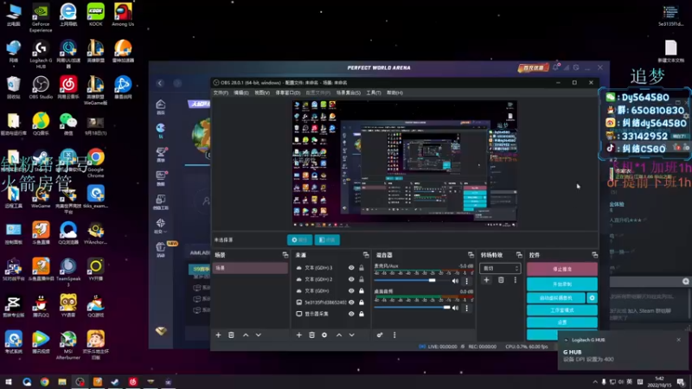This screenshot has width=692, height=389.
Task: Click the Studio Mode button
Action: click(x=561, y=310)
